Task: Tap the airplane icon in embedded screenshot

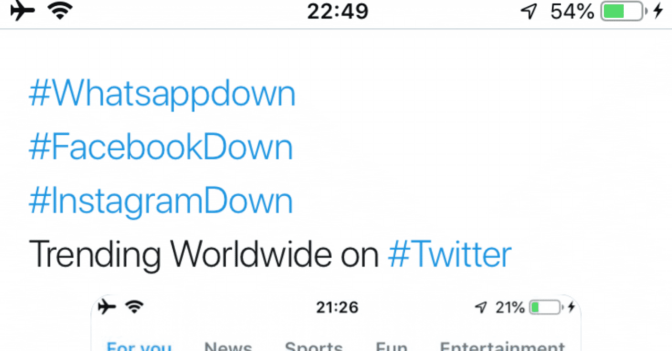Action: pos(107,307)
